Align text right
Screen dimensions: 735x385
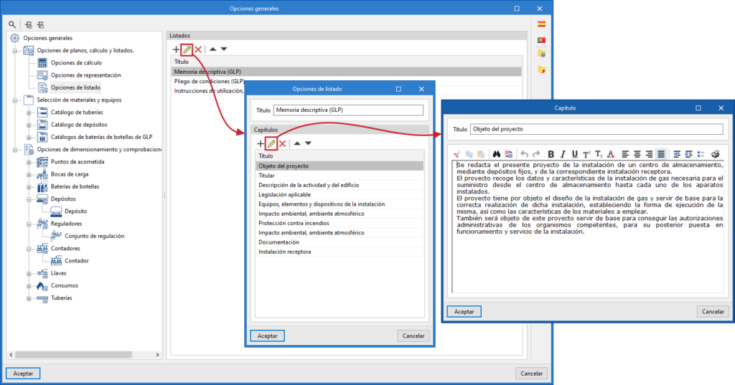click(649, 154)
